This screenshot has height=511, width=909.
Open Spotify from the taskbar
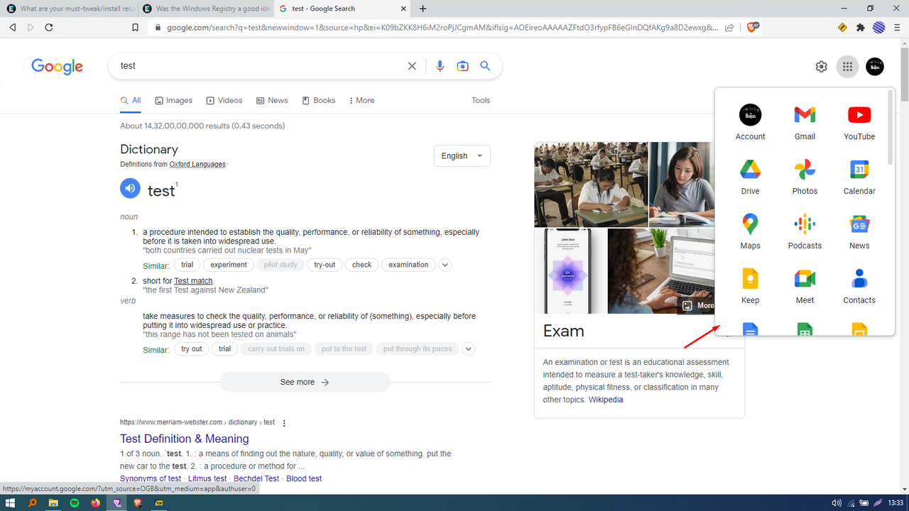pyautogui.click(x=75, y=503)
